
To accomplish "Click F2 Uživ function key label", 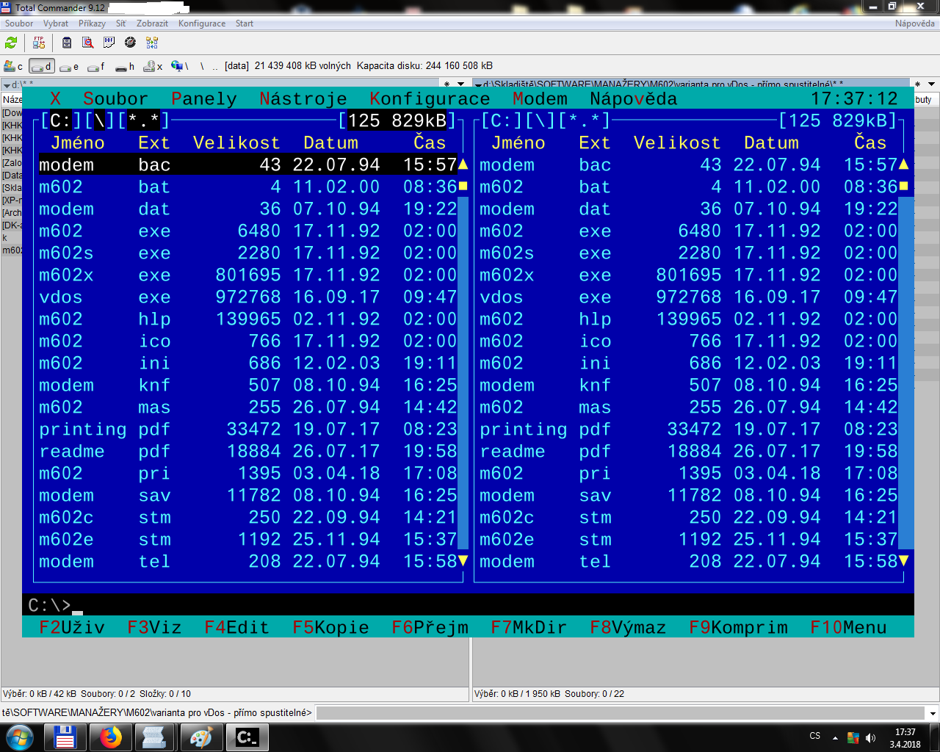I will (x=72, y=627).
